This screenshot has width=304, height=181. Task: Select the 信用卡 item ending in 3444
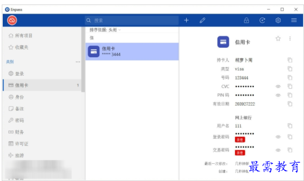(x=132, y=52)
